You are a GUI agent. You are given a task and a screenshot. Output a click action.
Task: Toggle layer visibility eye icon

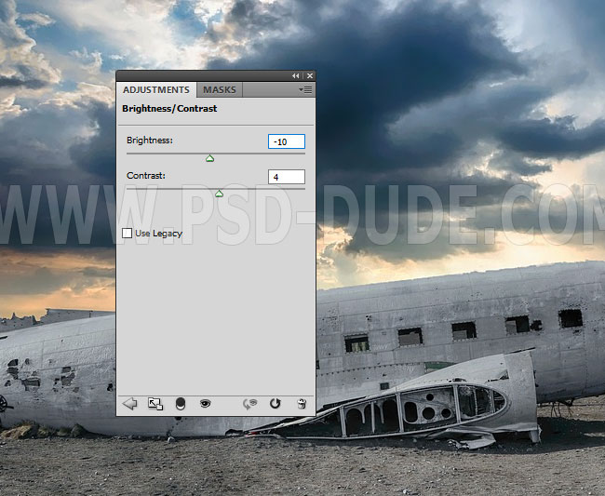click(x=206, y=404)
